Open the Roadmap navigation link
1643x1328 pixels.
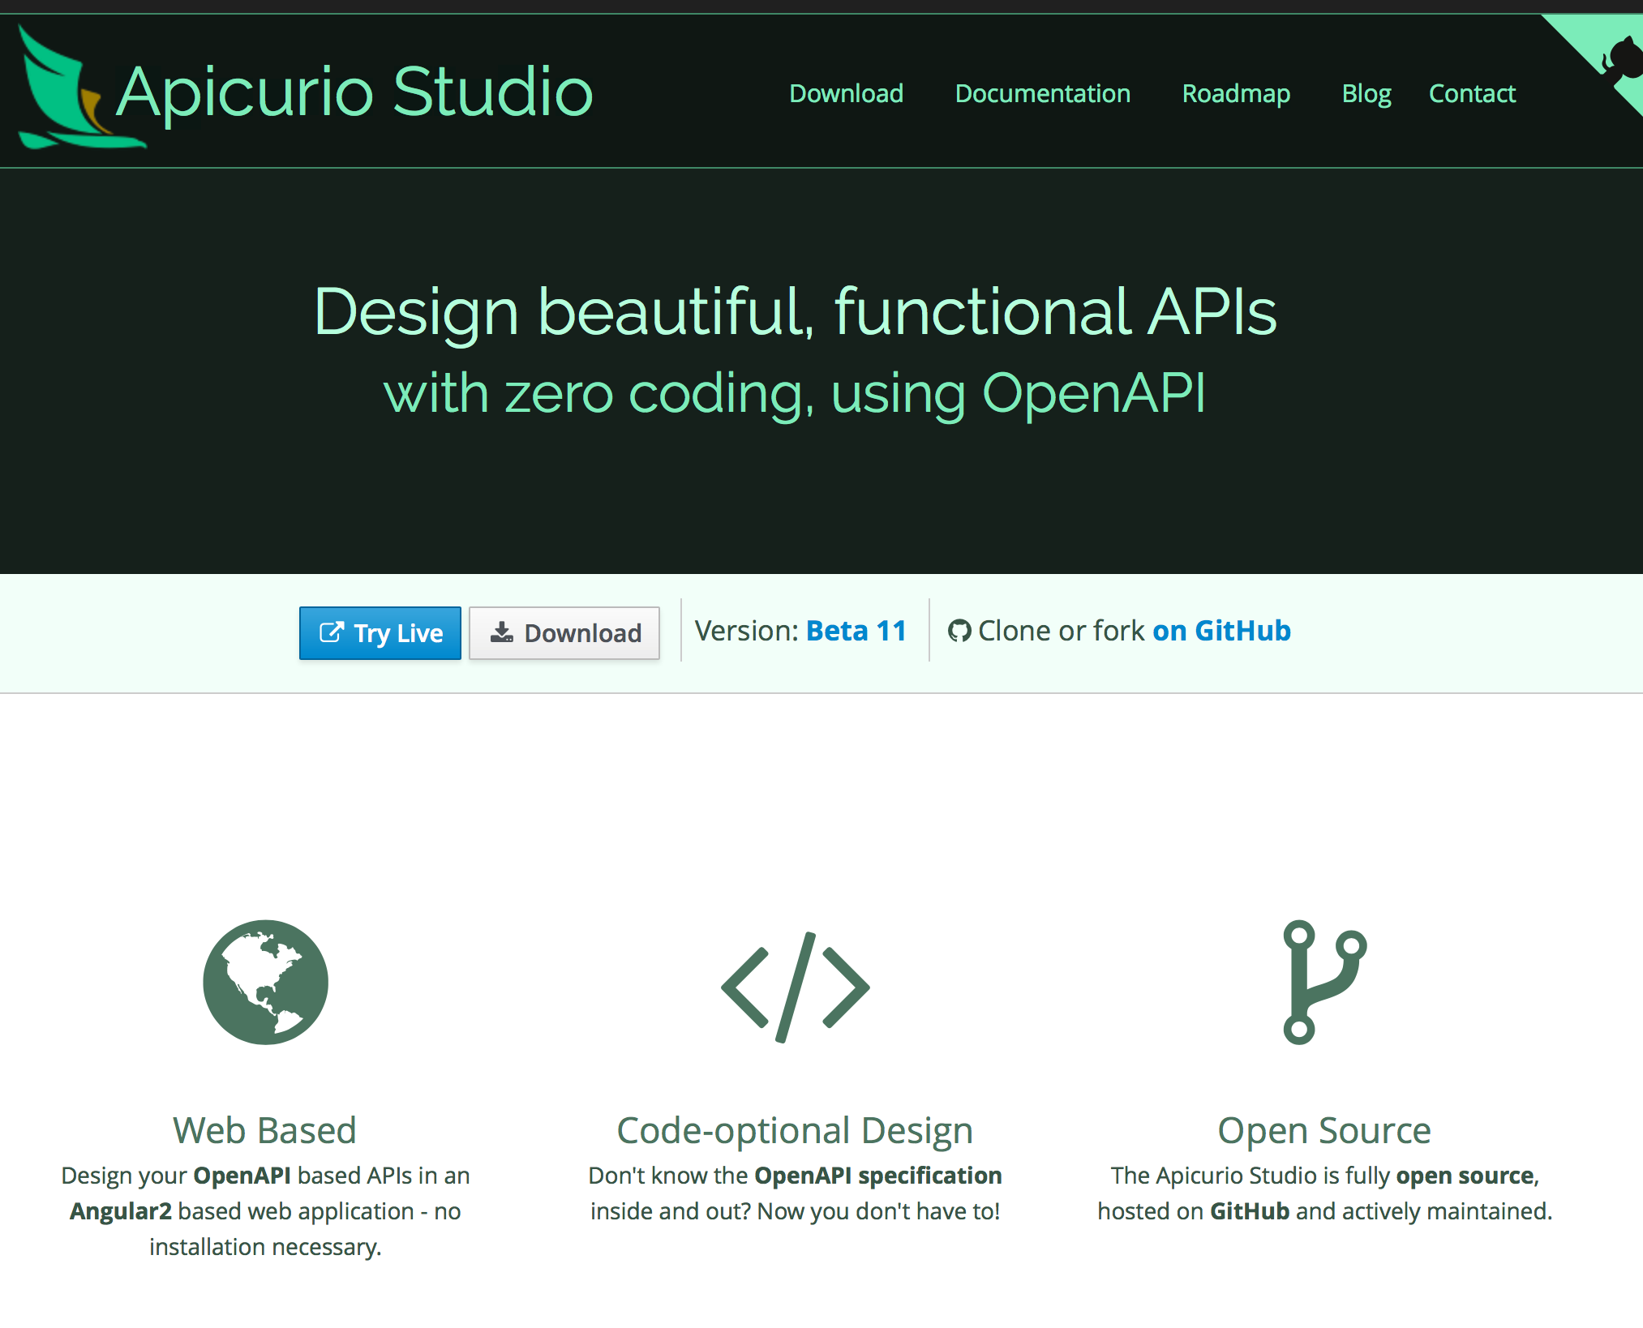pos(1235,94)
